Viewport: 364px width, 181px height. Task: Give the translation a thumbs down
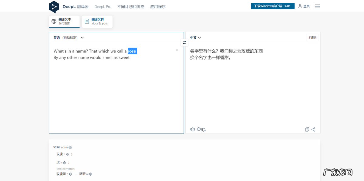[203, 130]
